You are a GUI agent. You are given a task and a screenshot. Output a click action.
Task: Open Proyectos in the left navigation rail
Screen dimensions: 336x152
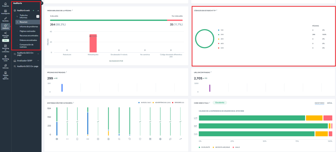pos(6,4)
